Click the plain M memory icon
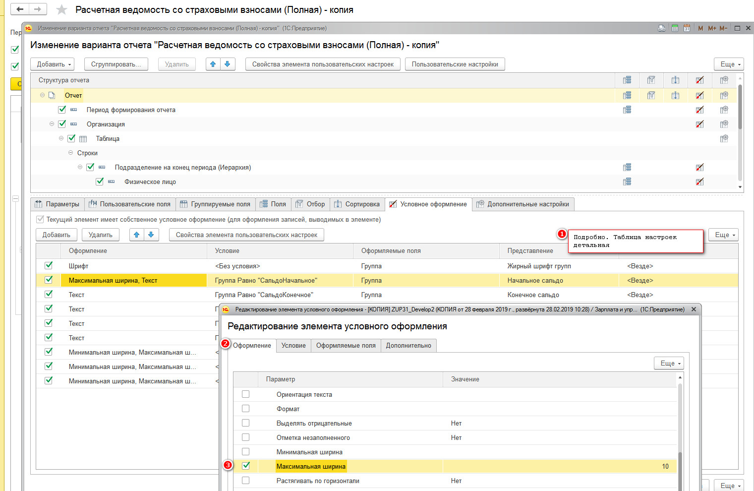754x491 pixels. click(700, 28)
